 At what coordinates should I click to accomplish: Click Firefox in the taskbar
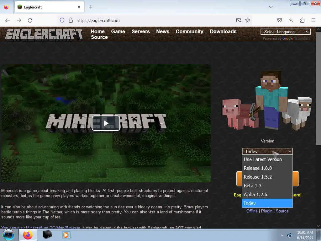28,235
